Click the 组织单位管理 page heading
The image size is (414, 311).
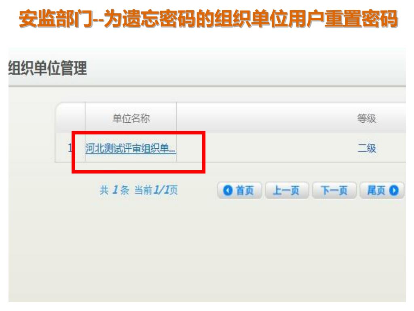point(48,68)
